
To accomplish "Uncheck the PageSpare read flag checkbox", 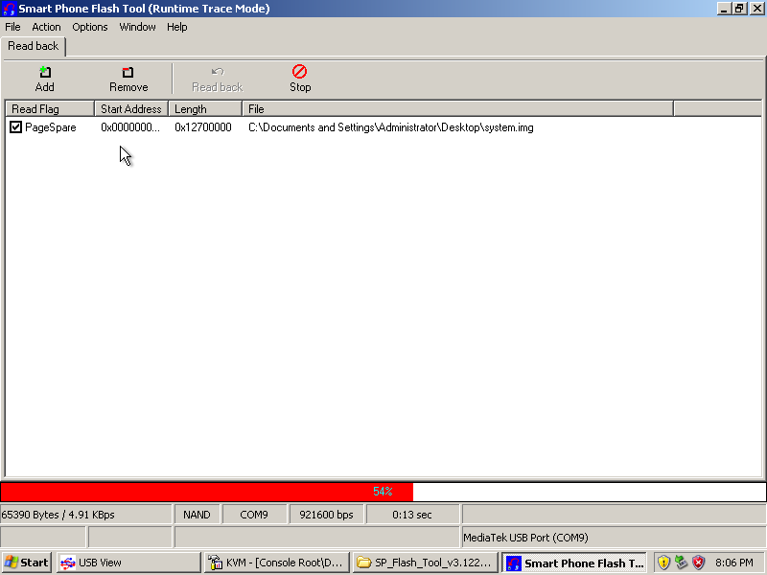I will tap(15, 127).
